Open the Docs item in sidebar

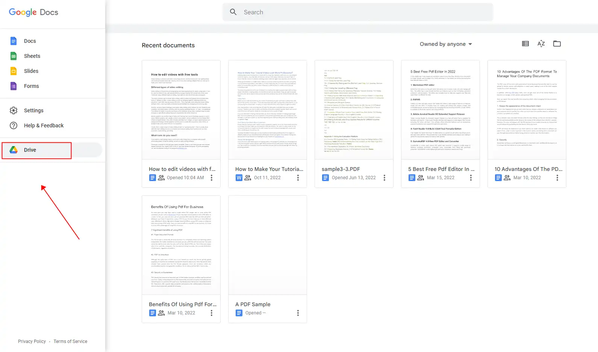click(x=51, y=41)
